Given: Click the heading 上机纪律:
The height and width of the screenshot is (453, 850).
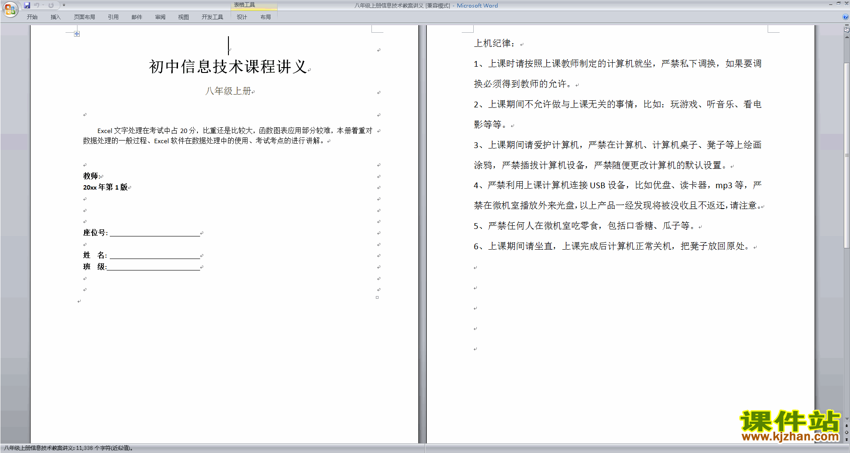Looking at the screenshot, I should coord(495,43).
